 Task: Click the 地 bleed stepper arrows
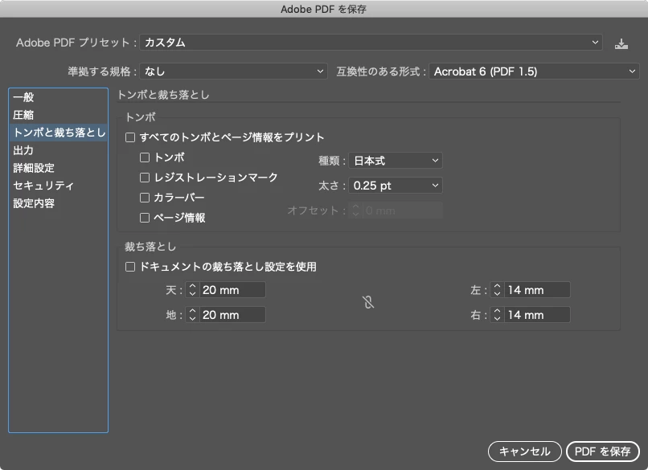click(x=192, y=315)
